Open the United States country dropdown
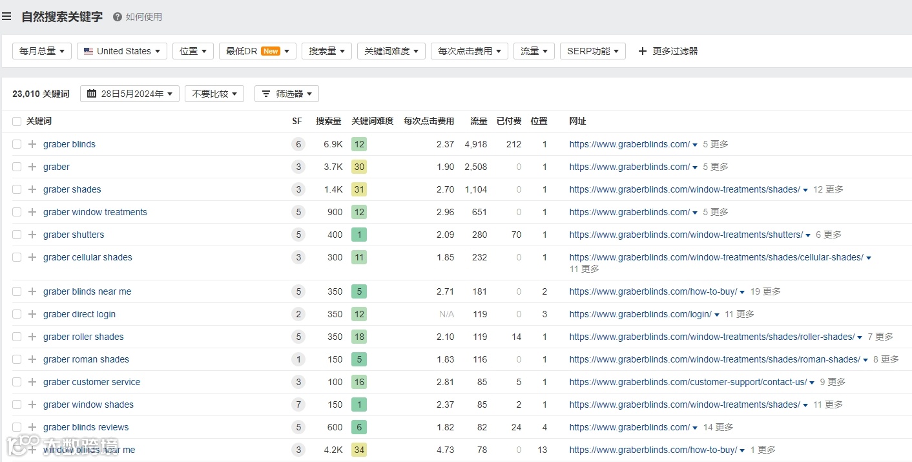Image resolution: width=912 pixels, height=462 pixels. point(122,51)
